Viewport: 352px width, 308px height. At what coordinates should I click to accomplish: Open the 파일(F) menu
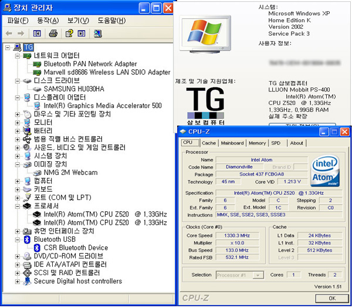(18, 21)
